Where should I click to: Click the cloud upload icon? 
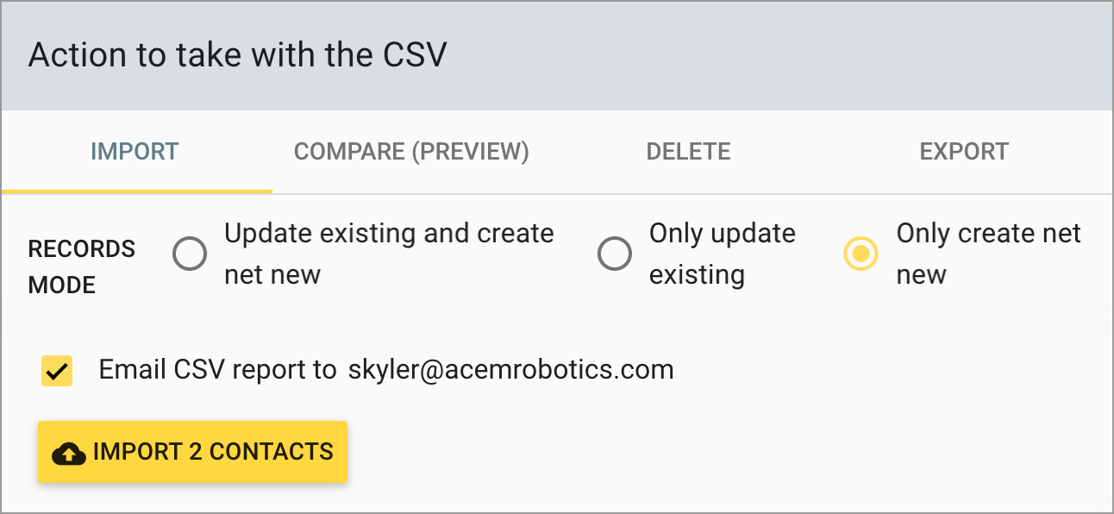tap(69, 453)
